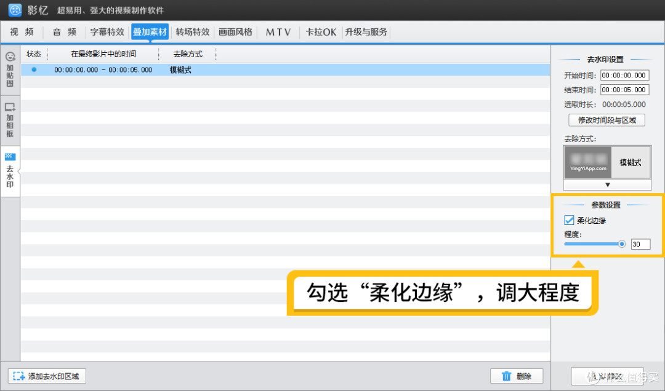Click the dashed-box icon on 添加去水印区域
The image size is (665, 391).
[x=18, y=376]
